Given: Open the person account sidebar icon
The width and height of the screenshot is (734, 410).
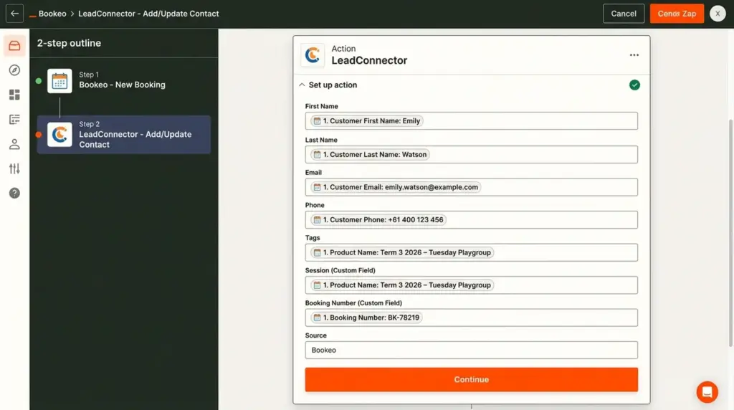Looking at the screenshot, I should tap(14, 143).
